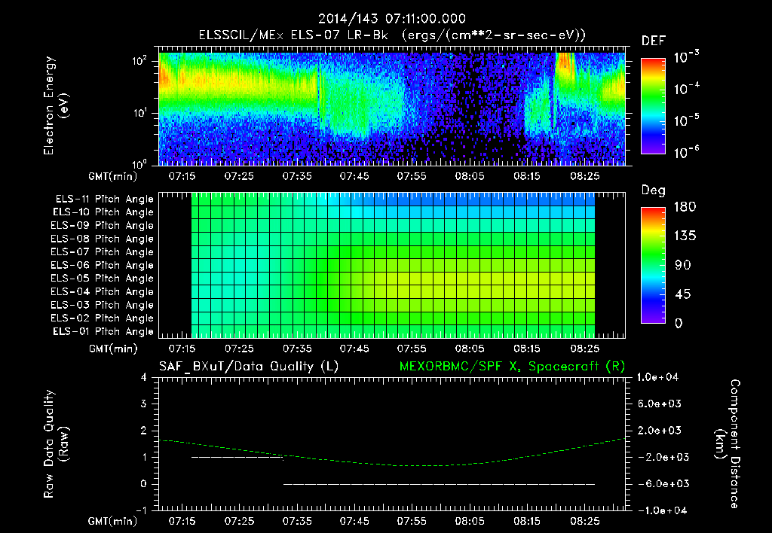
Task: Click the data quality line at level 0
Action: (x=439, y=484)
